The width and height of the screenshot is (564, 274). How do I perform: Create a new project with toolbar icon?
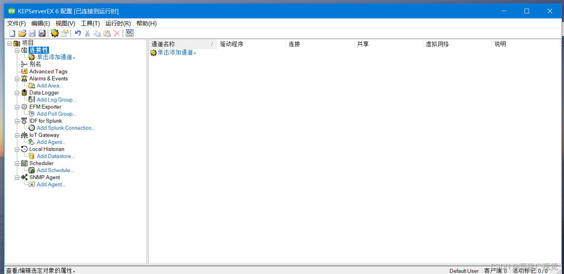click(x=12, y=33)
